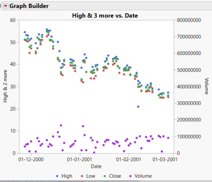
Task: Click the 50 tick on left axis
Action: [13, 43]
